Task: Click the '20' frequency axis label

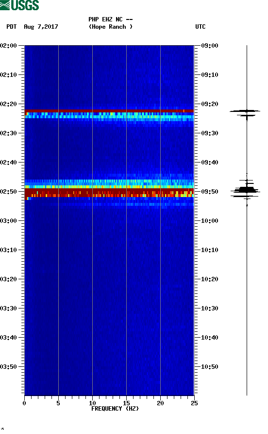Action: tap(160, 403)
